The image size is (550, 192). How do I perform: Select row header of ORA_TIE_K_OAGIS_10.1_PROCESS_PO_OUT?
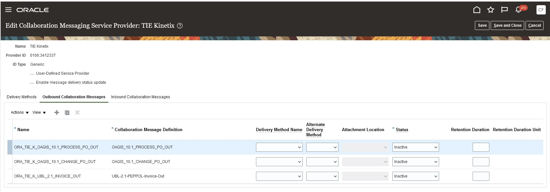point(10,147)
